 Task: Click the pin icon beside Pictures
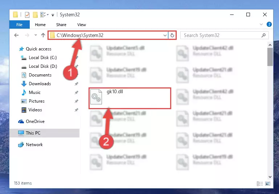point(76,101)
